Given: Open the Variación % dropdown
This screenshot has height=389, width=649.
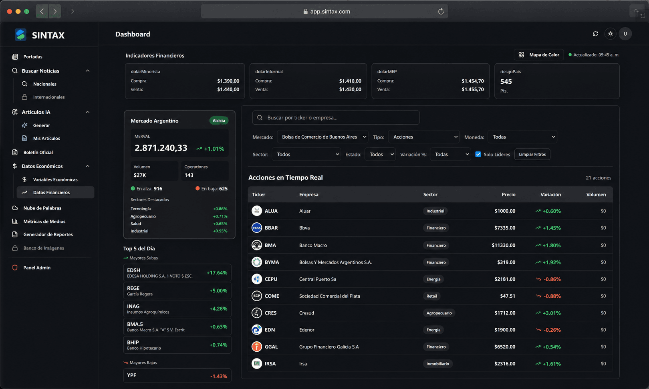Looking at the screenshot, I should point(450,154).
